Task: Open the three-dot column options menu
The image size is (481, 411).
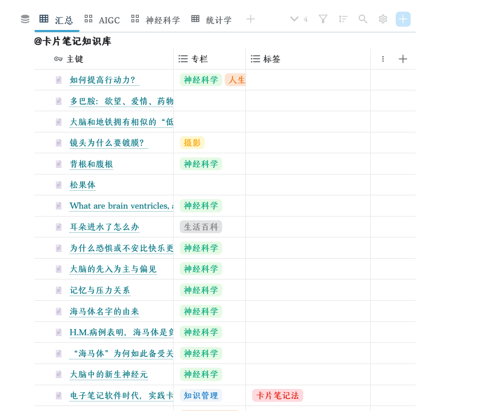Action: coord(382,59)
